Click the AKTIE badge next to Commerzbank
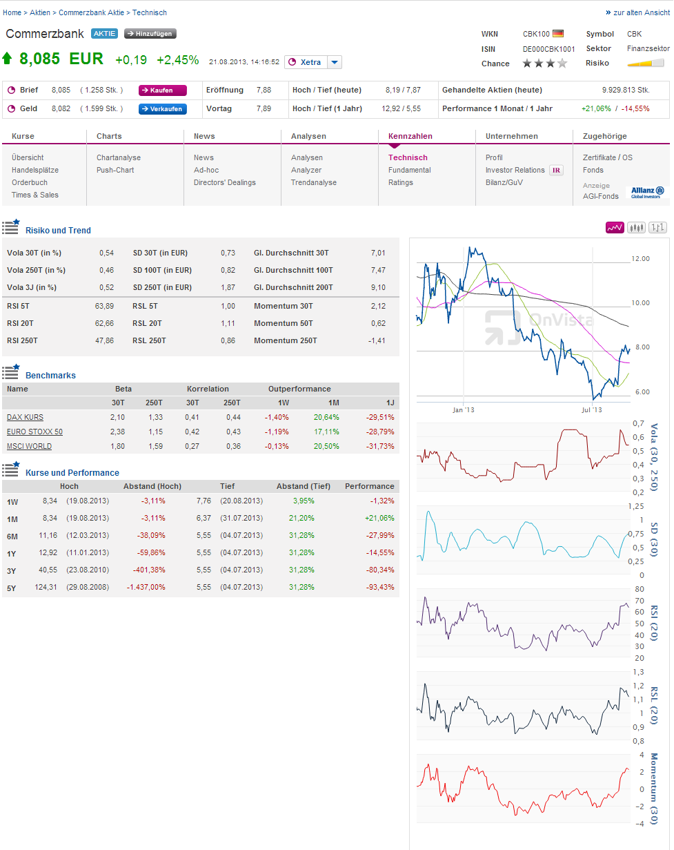This screenshot has height=850, width=674. click(104, 33)
